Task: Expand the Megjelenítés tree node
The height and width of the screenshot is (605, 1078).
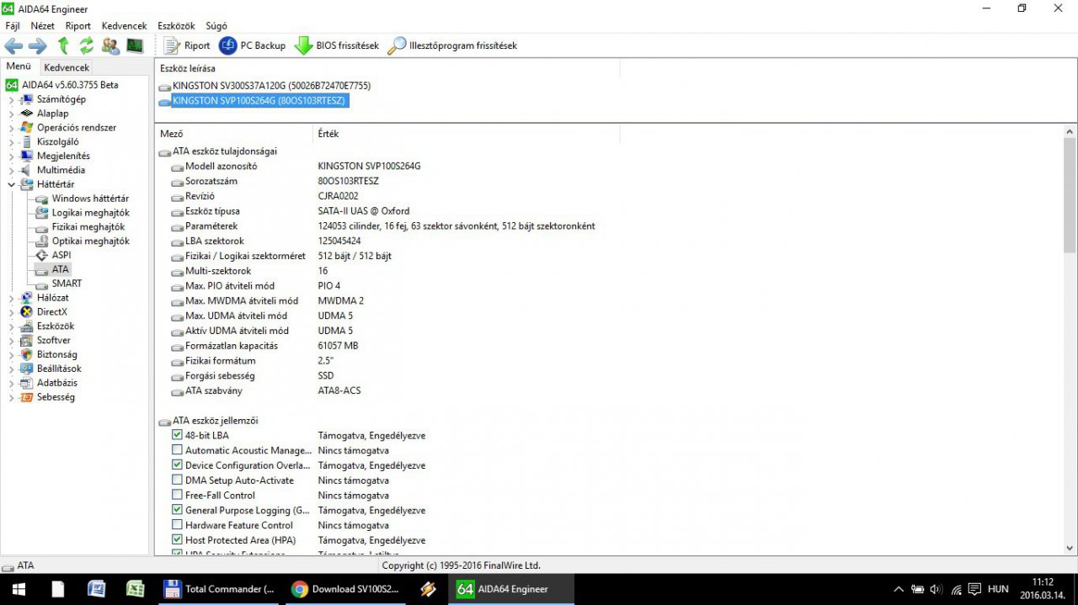Action: coord(11,156)
